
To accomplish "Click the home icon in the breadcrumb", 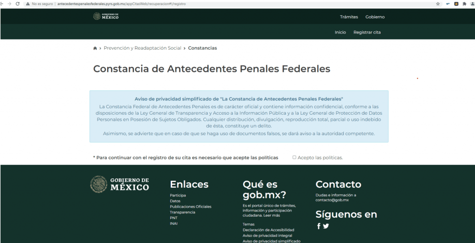I will [95, 48].
